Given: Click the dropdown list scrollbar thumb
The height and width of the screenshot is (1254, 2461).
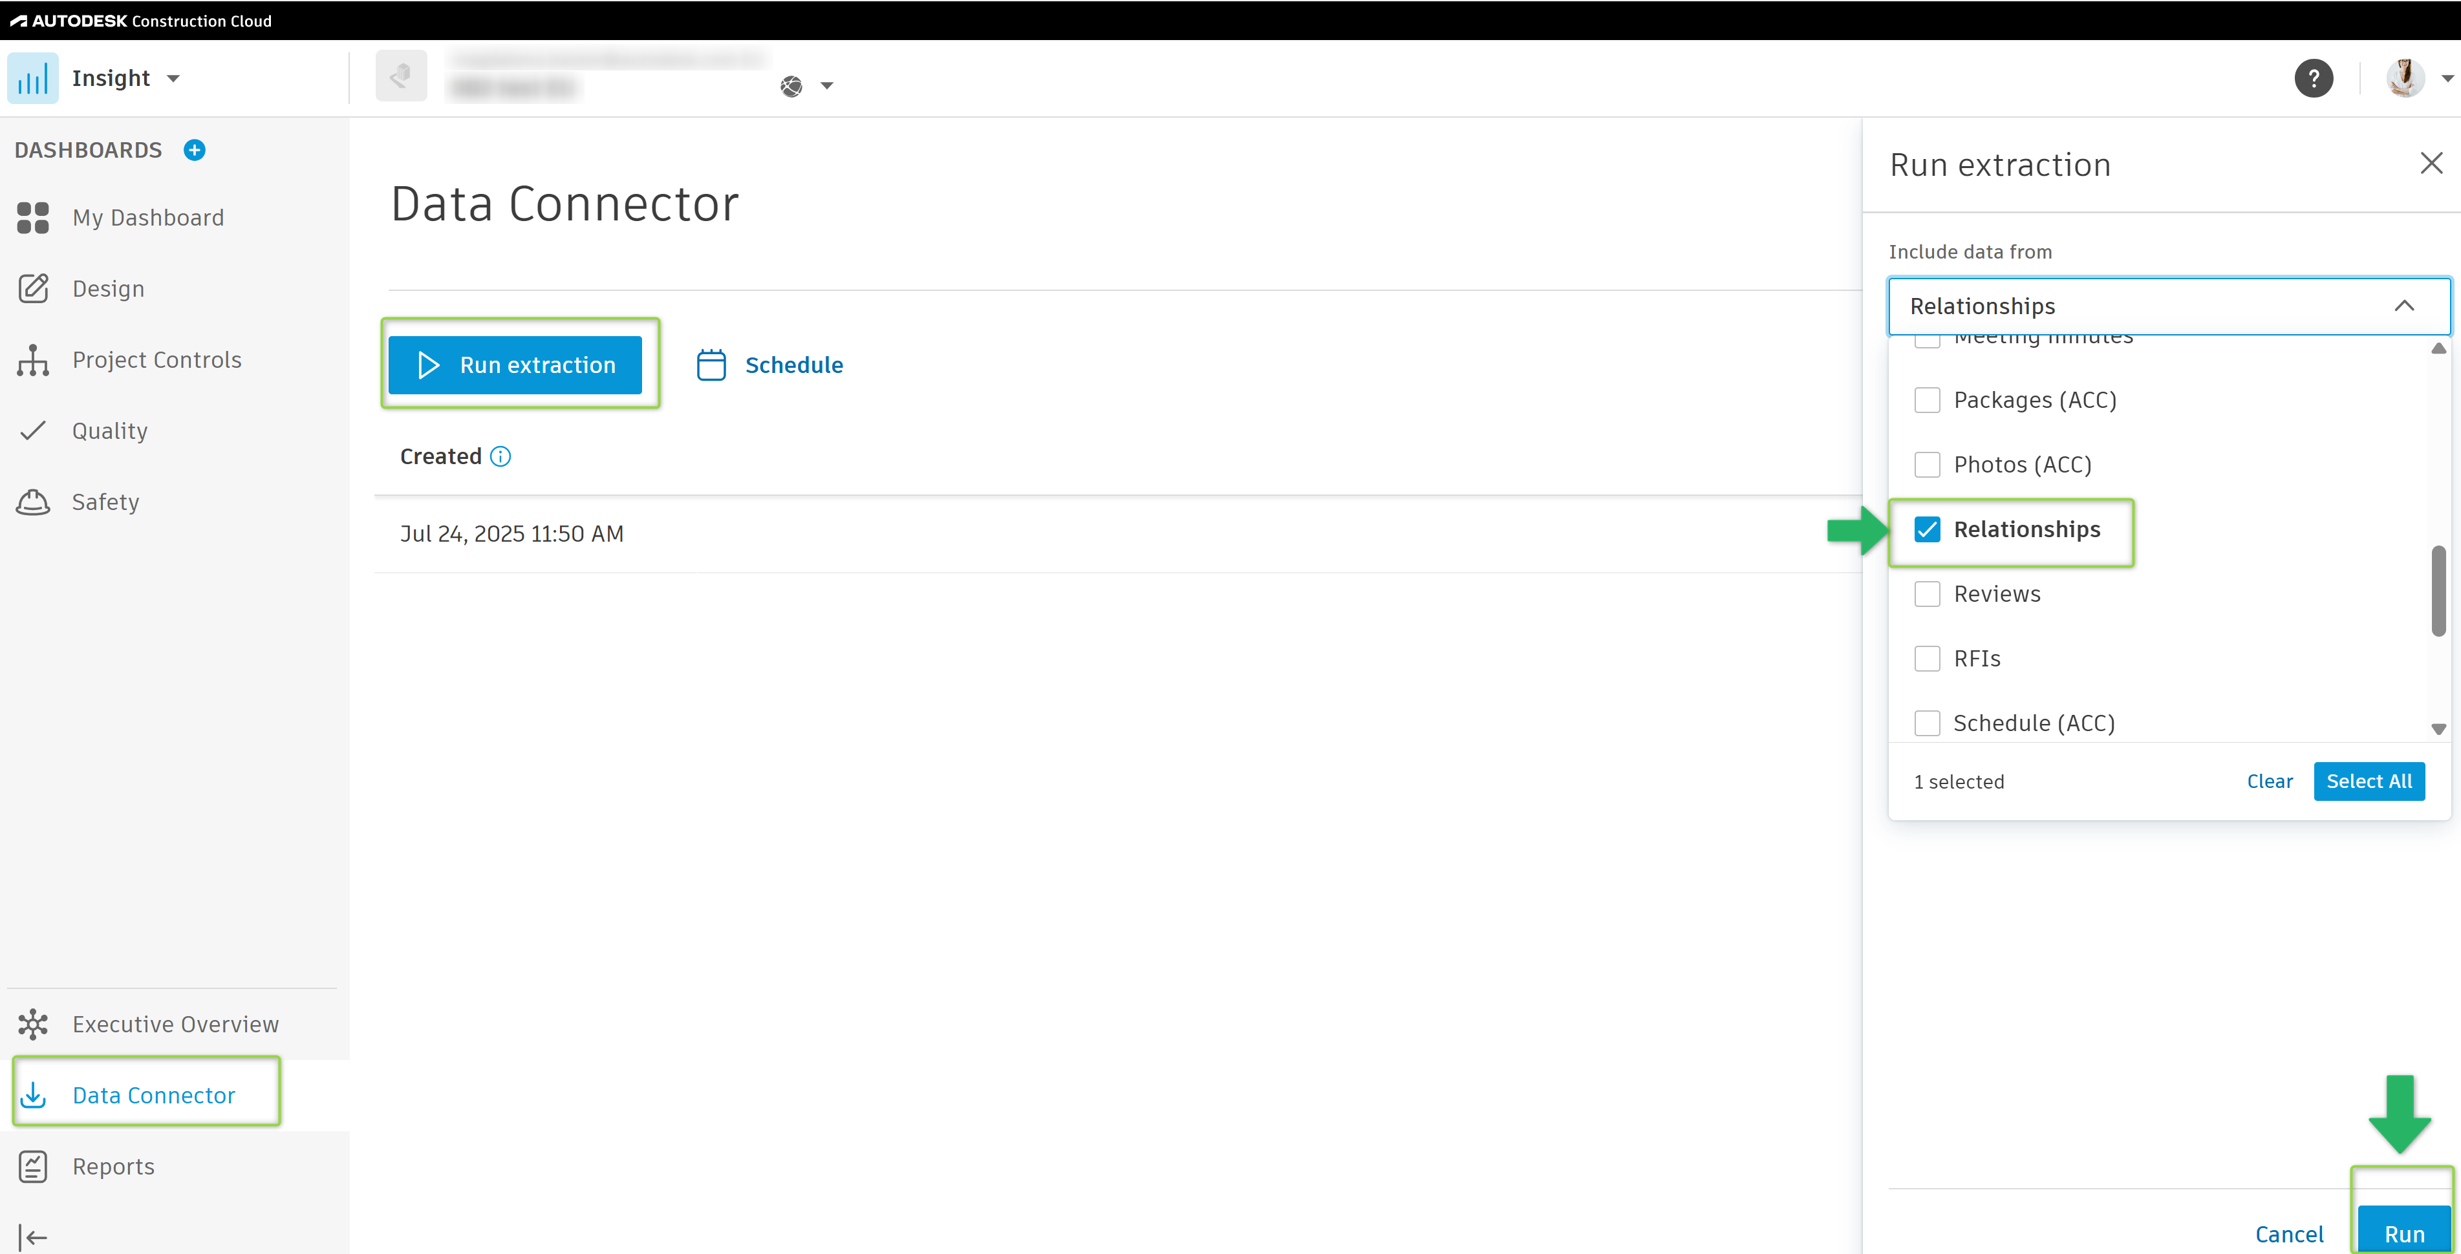Looking at the screenshot, I should click(2438, 590).
